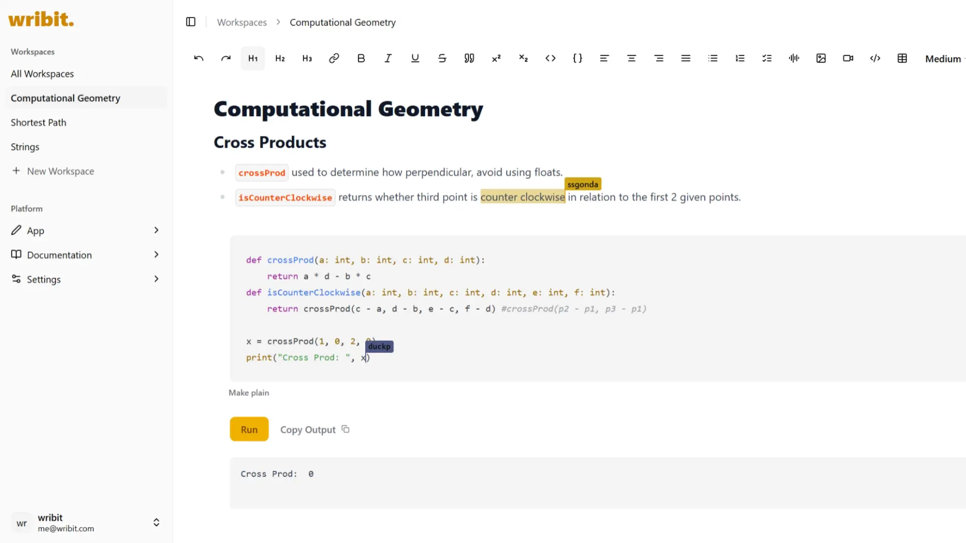The height and width of the screenshot is (543, 966).
Task: Insert code block with braces icon
Action: 578,58
